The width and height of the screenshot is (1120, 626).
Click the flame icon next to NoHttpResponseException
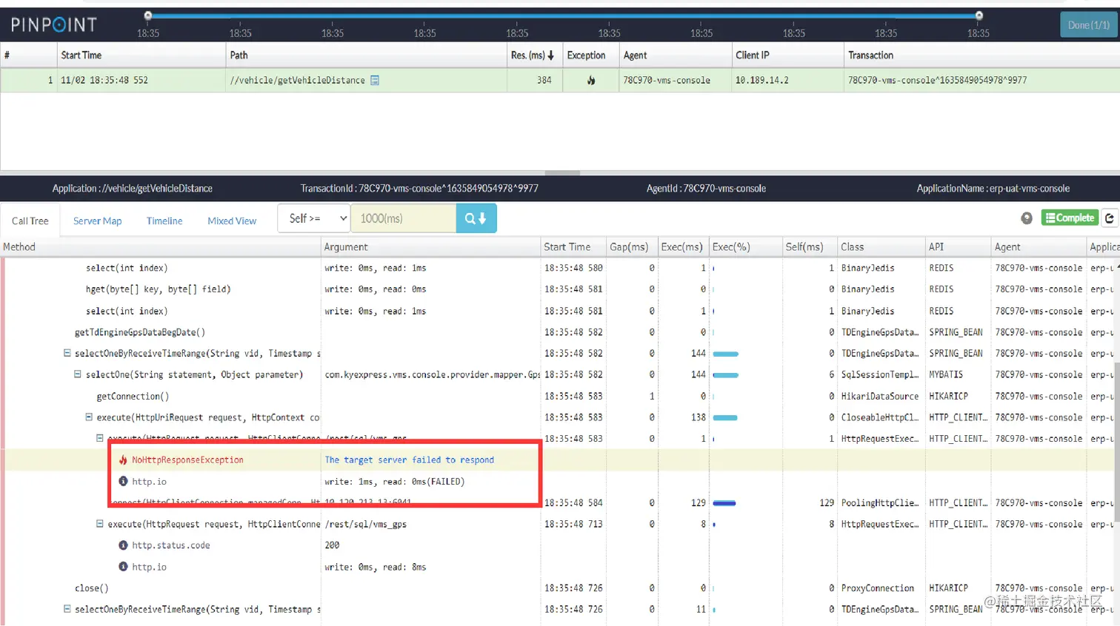[124, 460]
